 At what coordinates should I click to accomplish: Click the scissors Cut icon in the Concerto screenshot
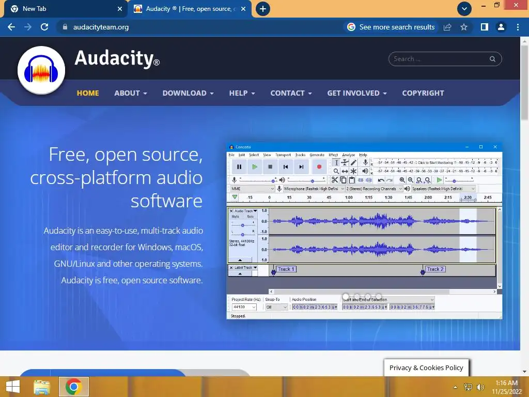tap(334, 180)
